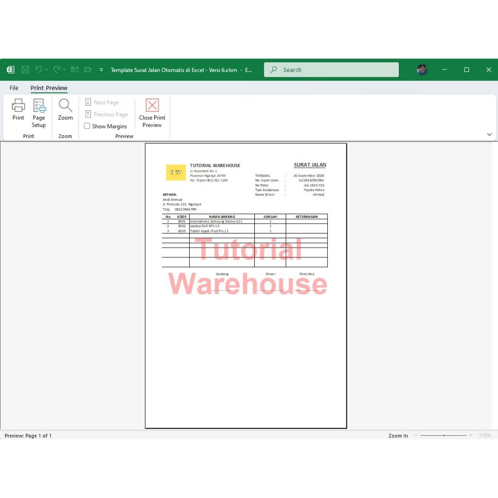Open Customize Quick Access Toolbar dropdown
498x498 pixels.
[x=101, y=70]
